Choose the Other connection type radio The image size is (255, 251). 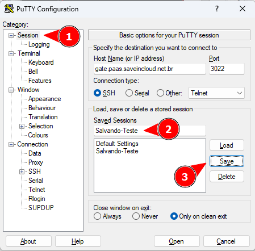tap(160, 93)
